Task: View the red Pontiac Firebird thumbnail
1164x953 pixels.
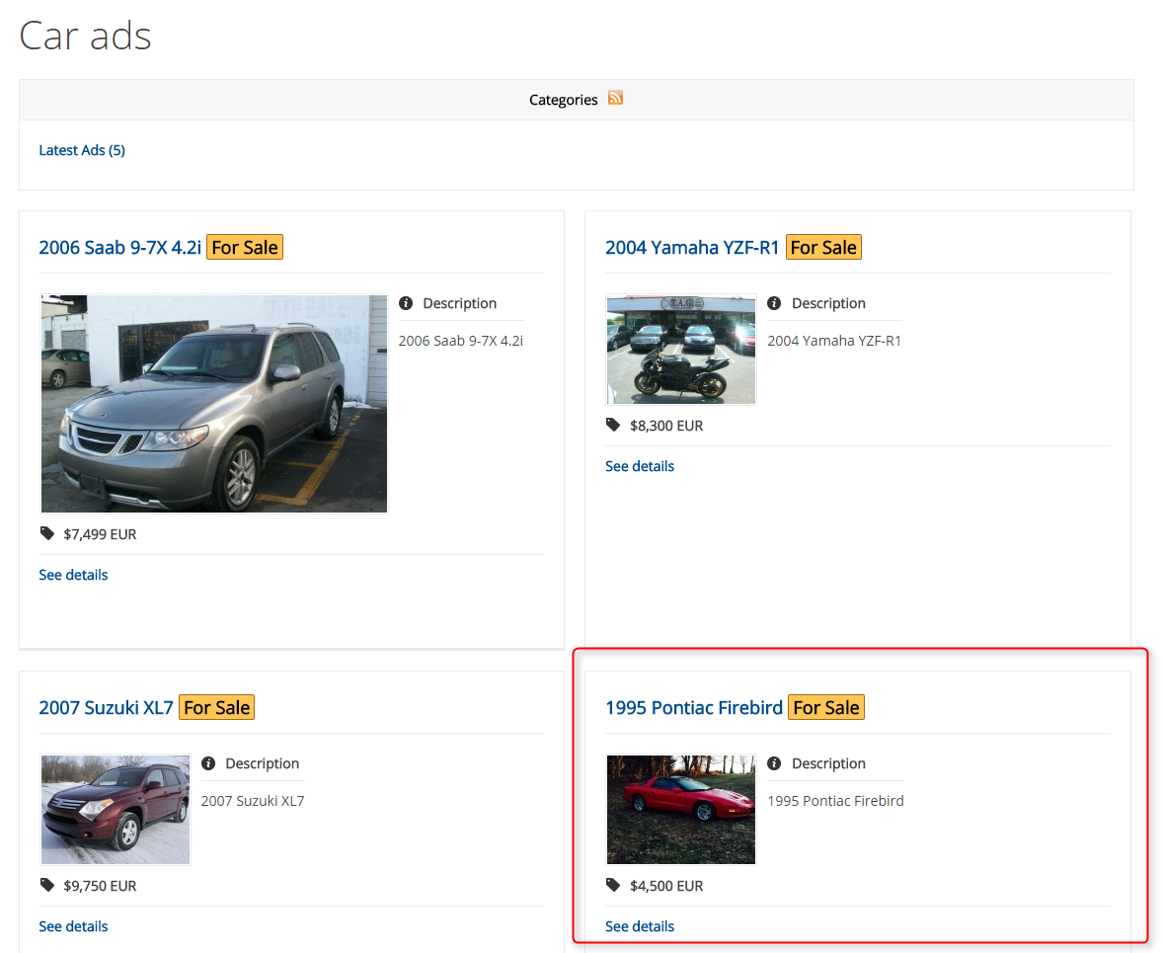Action: pos(681,810)
